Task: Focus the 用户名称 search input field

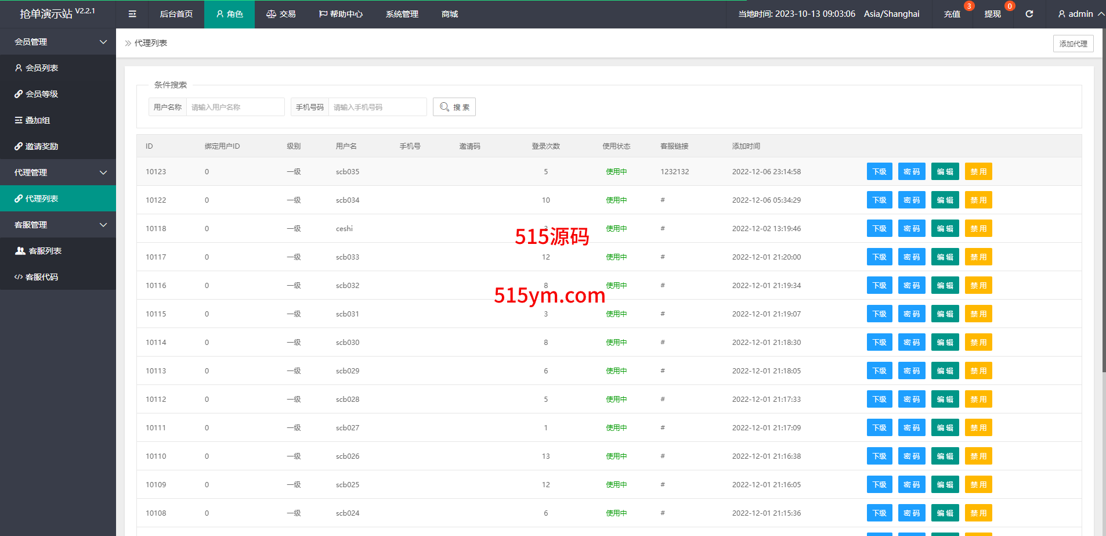Action: tap(235, 107)
